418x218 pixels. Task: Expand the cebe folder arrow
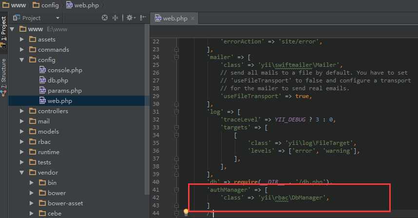[32, 214]
